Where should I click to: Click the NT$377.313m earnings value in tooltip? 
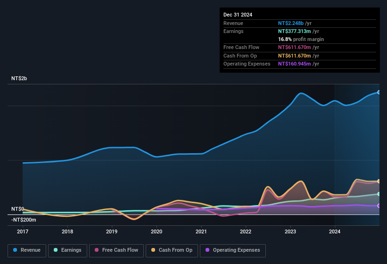pos(295,31)
